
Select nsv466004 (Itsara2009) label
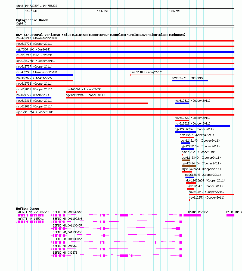[x=83, y=89]
